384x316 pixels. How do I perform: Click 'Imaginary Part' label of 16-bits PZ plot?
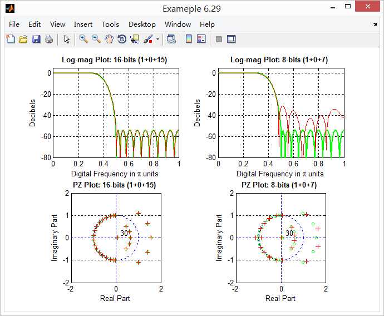click(55, 238)
